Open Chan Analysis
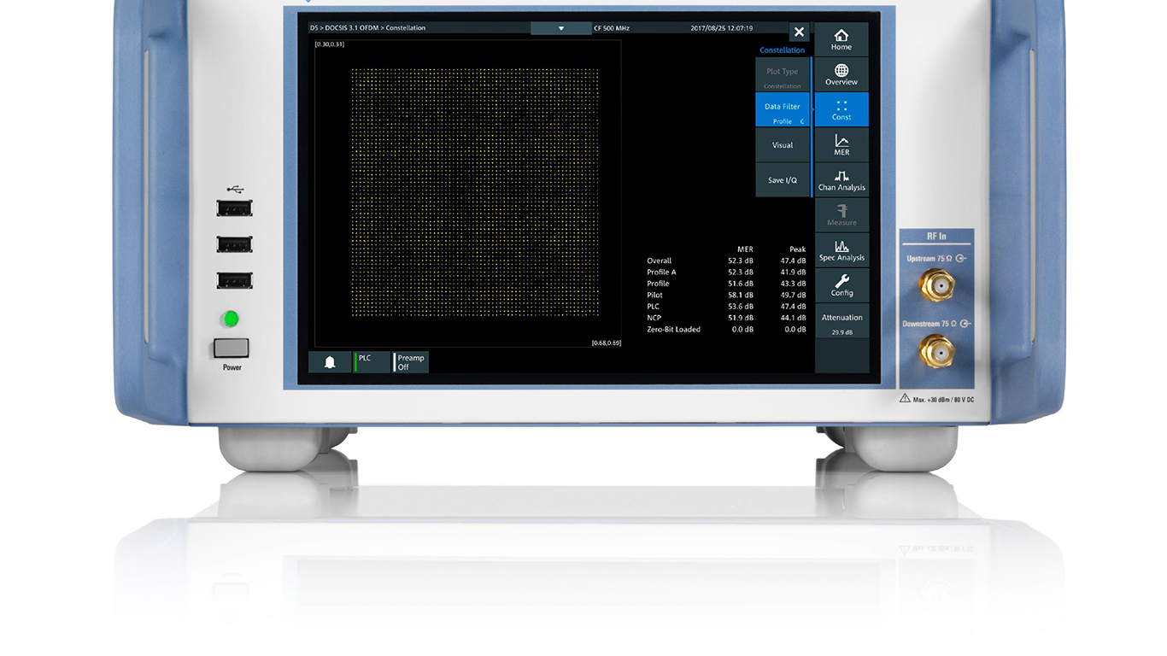The image size is (1167, 656). point(841,180)
